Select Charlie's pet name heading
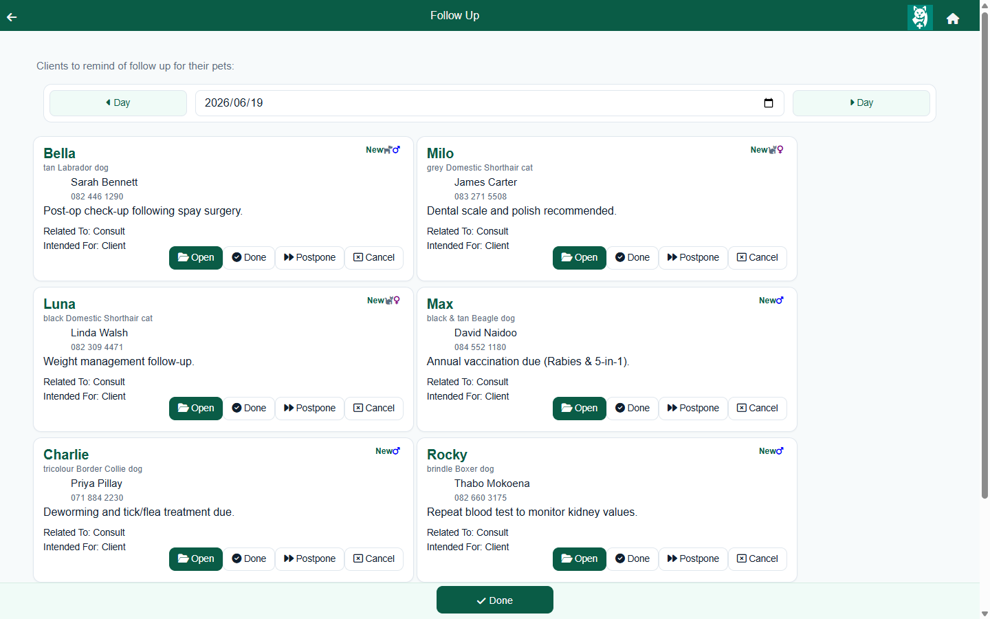Viewport: 990px width, 619px height. click(66, 455)
